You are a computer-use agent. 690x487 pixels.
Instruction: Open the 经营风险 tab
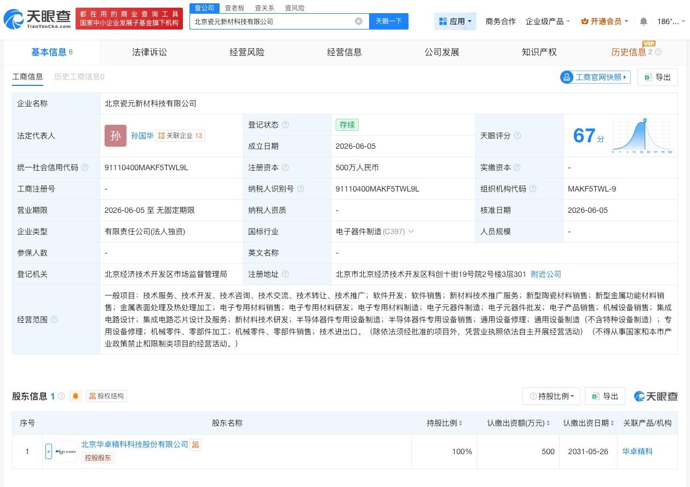(x=247, y=52)
